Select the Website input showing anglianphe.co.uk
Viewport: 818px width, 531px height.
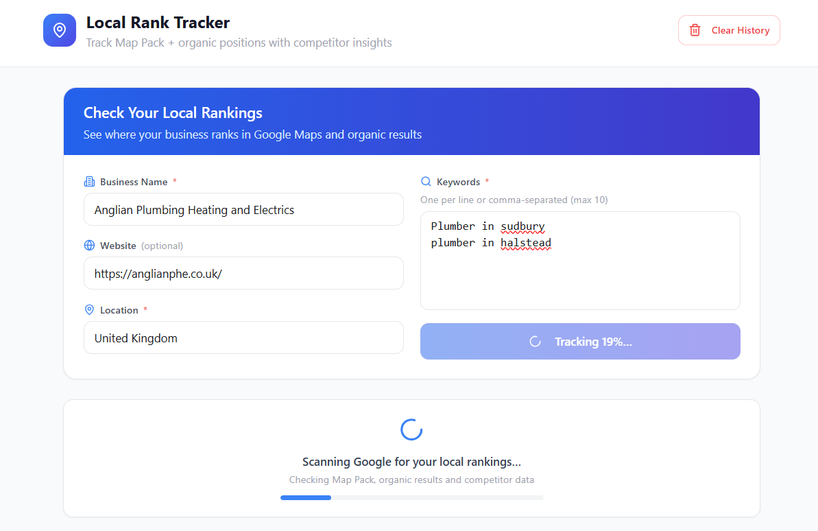coord(243,273)
